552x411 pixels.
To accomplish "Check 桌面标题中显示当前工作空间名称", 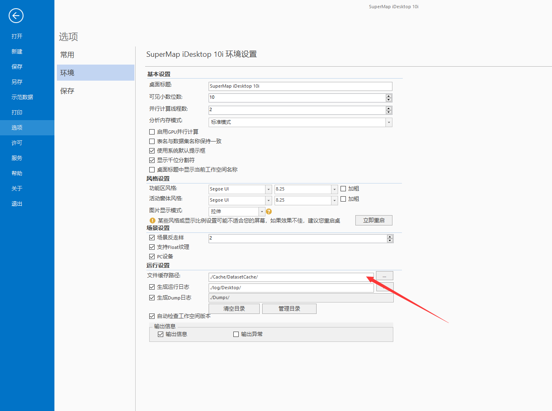I will point(152,170).
